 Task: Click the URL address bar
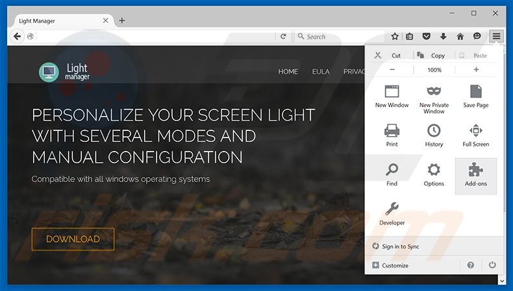point(155,36)
